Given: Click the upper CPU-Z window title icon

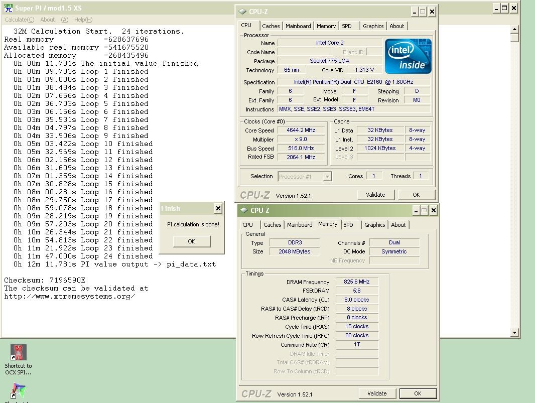Looking at the screenshot, I should click(x=242, y=12).
